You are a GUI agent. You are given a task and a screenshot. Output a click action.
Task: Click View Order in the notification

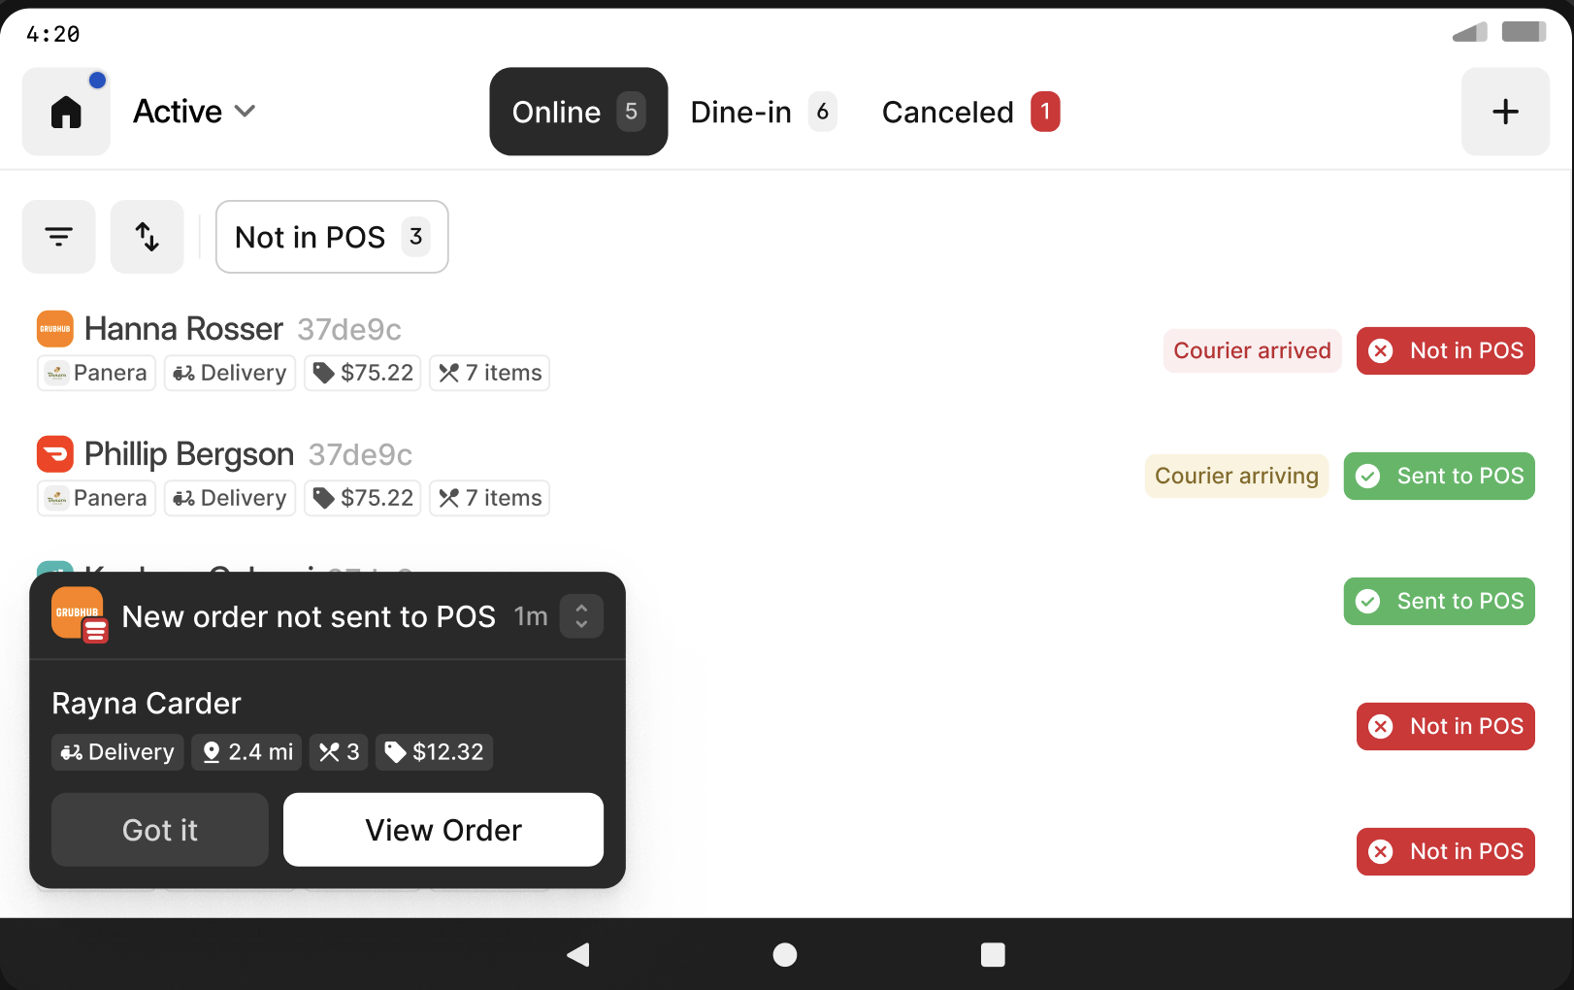tap(443, 830)
